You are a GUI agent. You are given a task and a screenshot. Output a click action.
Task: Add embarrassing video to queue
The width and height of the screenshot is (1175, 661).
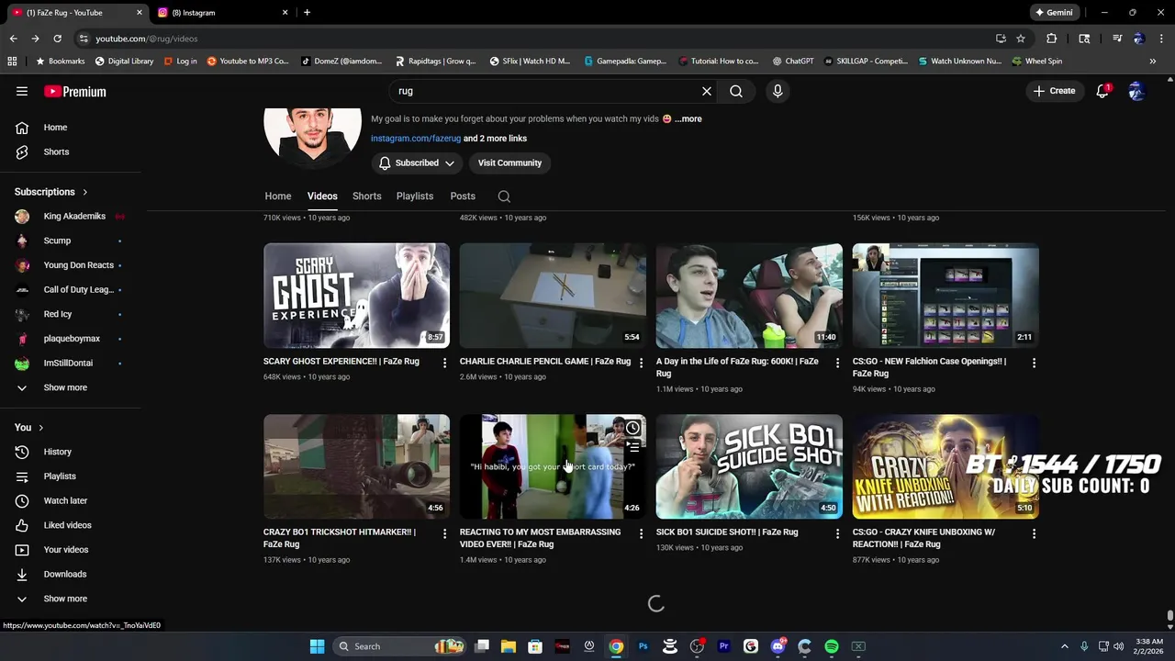[632, 448]
